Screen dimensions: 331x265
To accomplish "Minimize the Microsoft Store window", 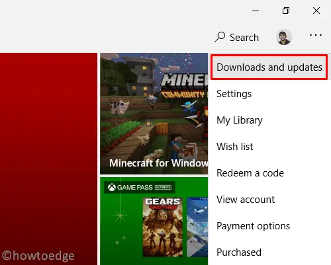I will (256, 11).
